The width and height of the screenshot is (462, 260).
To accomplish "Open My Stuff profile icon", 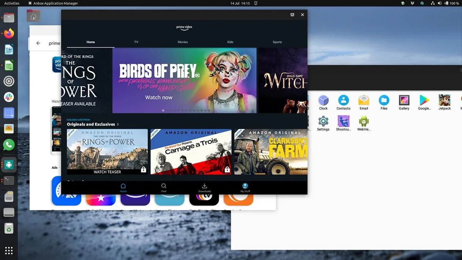I will click(245, 187).
